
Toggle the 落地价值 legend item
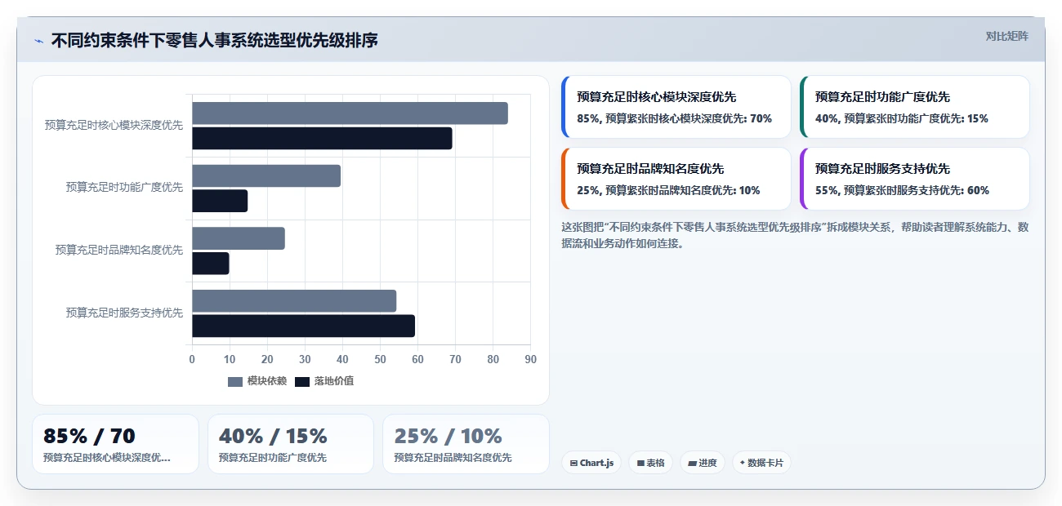point(324,381)
